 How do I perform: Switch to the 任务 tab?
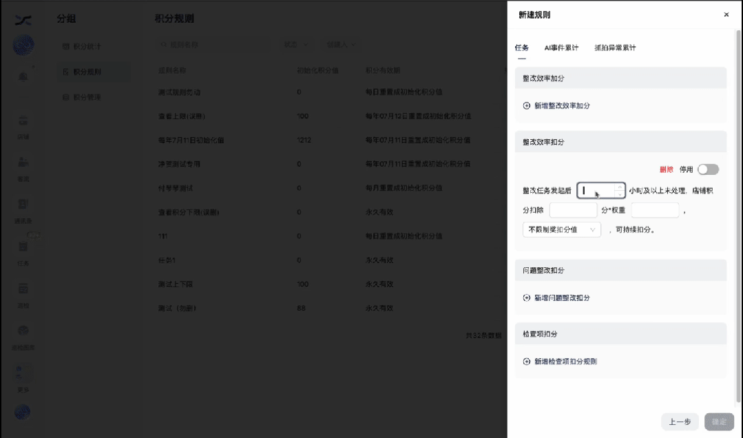(522, 48)
